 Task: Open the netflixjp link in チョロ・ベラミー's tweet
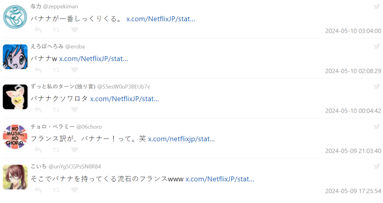point(181,139)
